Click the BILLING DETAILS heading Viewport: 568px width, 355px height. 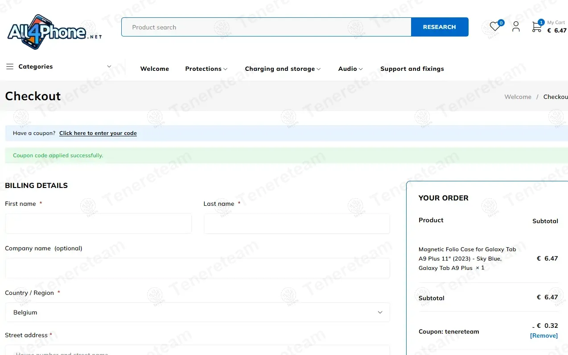(37, 185)
